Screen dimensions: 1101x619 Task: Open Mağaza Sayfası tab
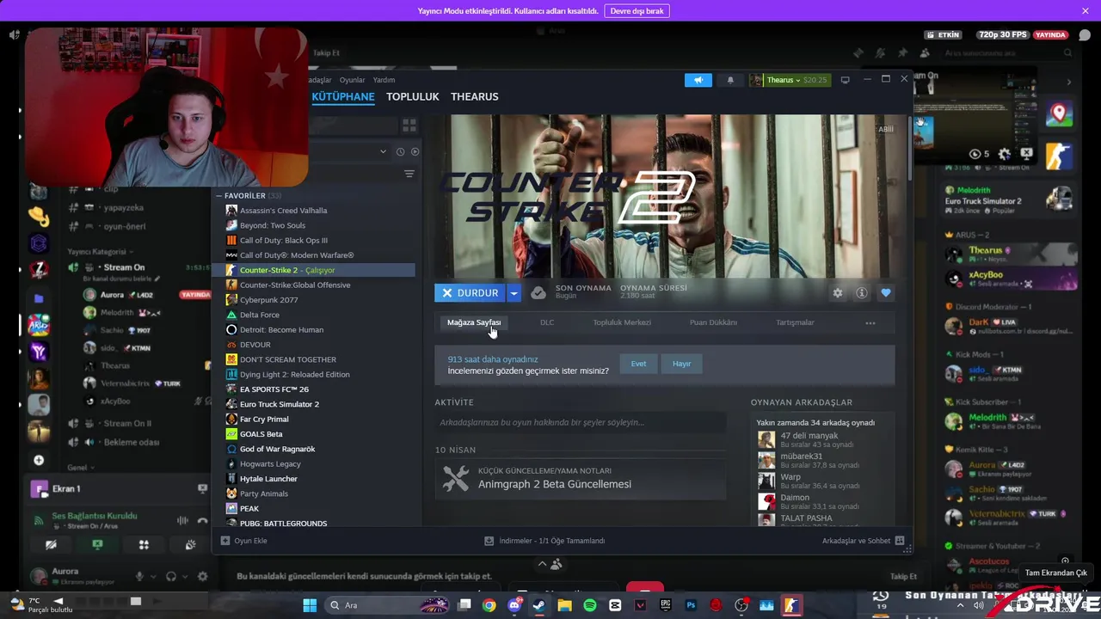coord(474,322)
